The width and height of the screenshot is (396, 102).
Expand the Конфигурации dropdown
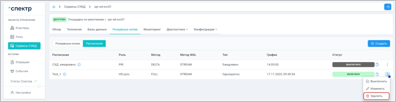(205, 29)
